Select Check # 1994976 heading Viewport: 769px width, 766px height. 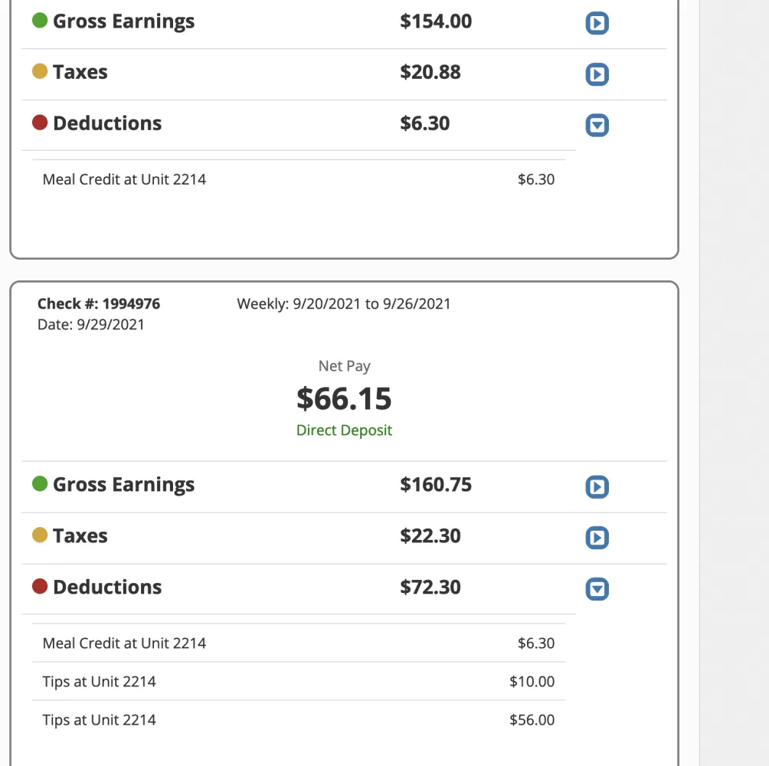pyautogui.click(x=99, y=304)
